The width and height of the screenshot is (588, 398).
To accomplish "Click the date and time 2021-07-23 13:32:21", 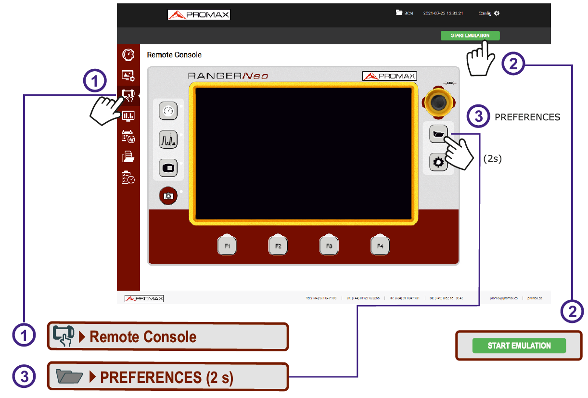I will [x=443, y=13].
